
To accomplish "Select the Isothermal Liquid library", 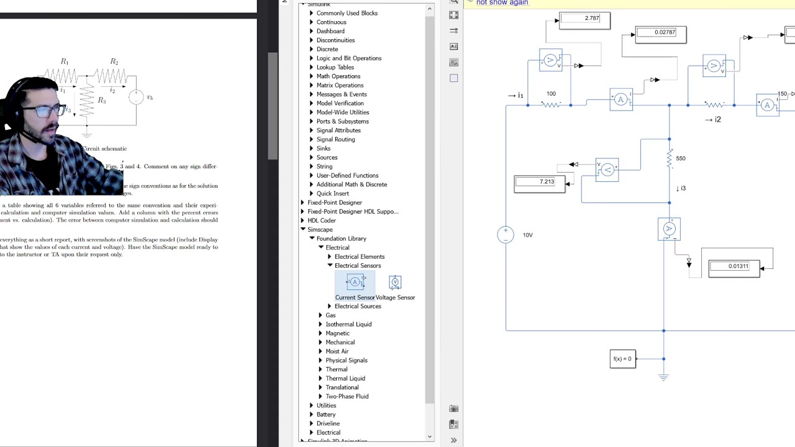I will (348, 324).
